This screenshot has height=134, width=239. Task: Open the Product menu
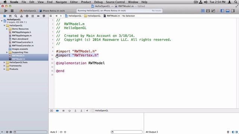pos(86,2)
